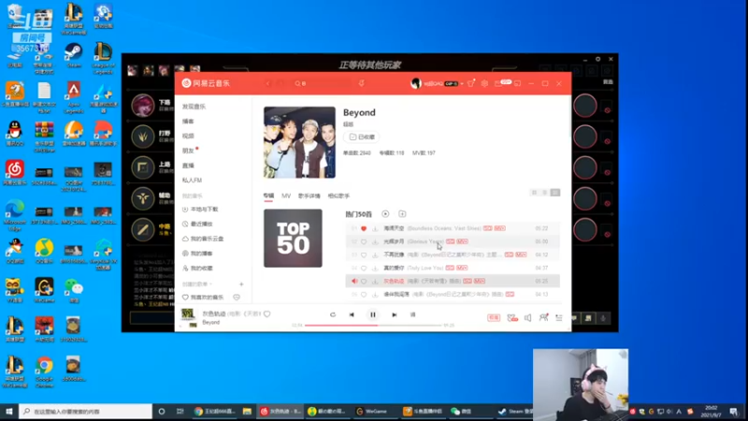748x421 pixels.
Task: Change the audio quality red badge
Action: click(x=494, y=318)
